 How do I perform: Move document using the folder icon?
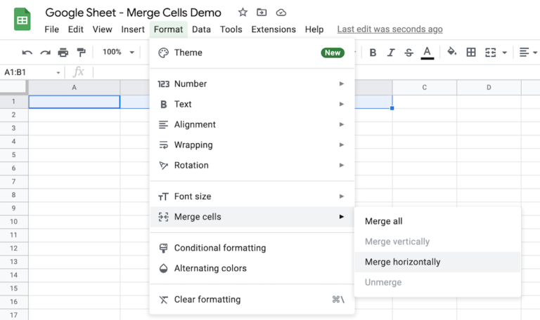click(262, 13)
